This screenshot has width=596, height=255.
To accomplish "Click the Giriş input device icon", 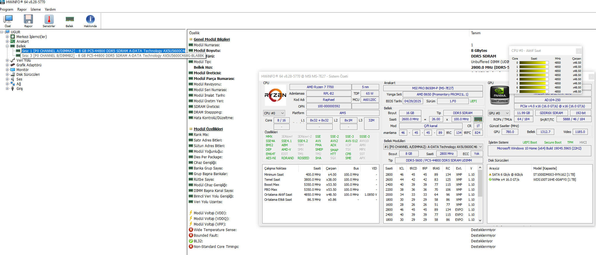I will [13, 88].
